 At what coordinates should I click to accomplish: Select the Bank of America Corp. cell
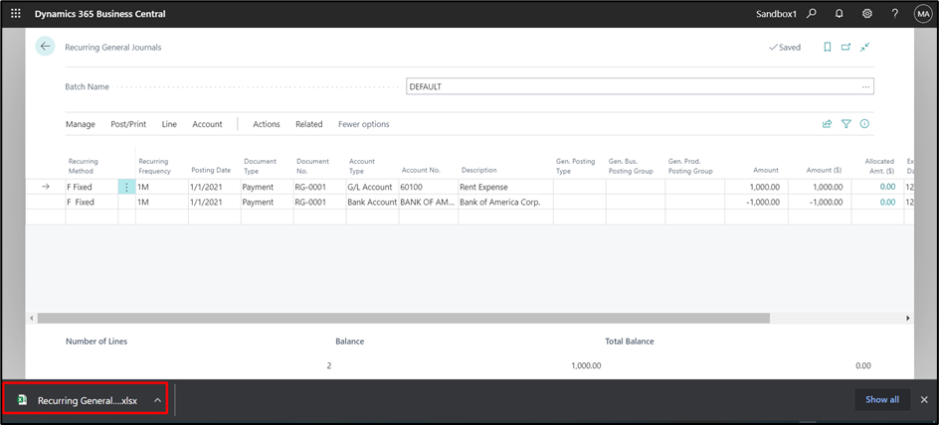(505, 202)
